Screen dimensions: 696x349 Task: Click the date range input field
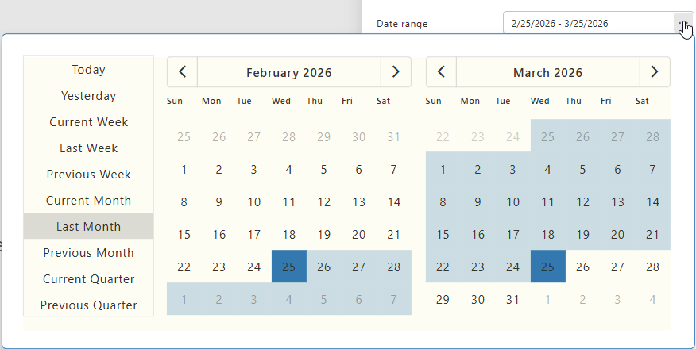tap(588, 24)
